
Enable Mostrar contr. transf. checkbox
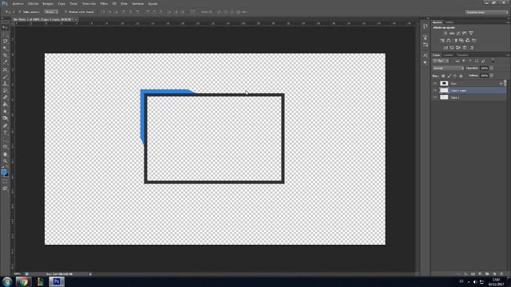[65, 12]
